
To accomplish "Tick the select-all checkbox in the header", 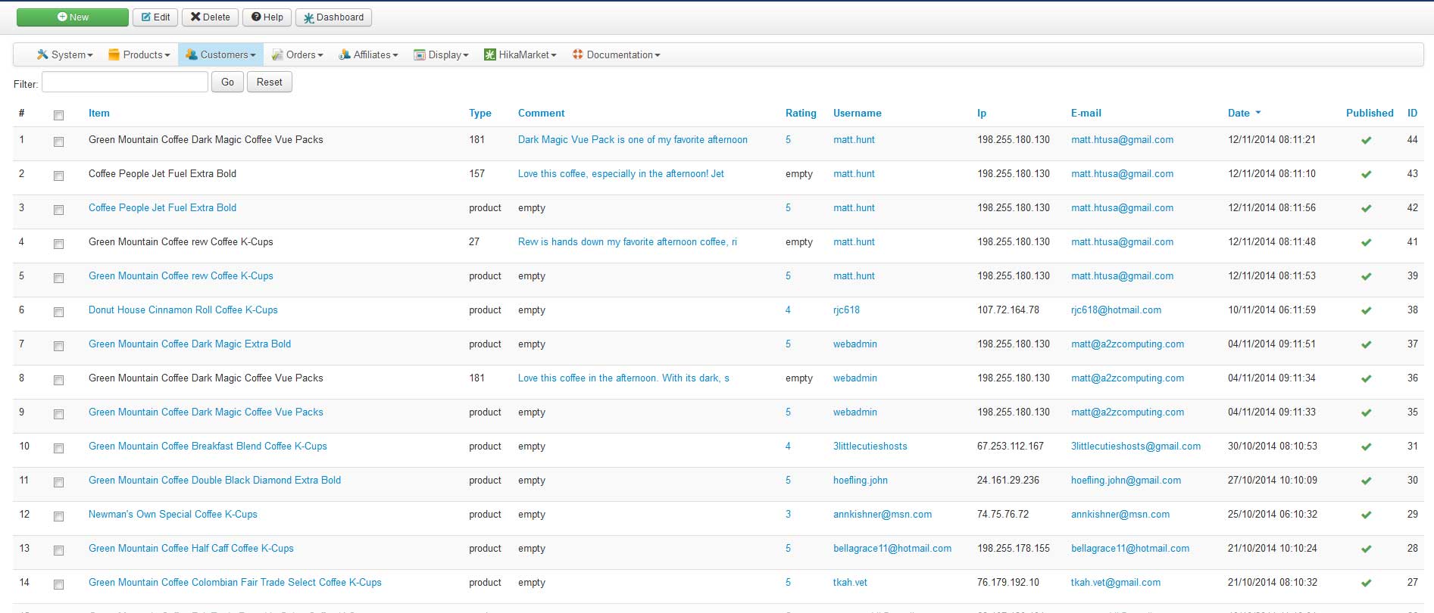I will click(x=58, y=115).
